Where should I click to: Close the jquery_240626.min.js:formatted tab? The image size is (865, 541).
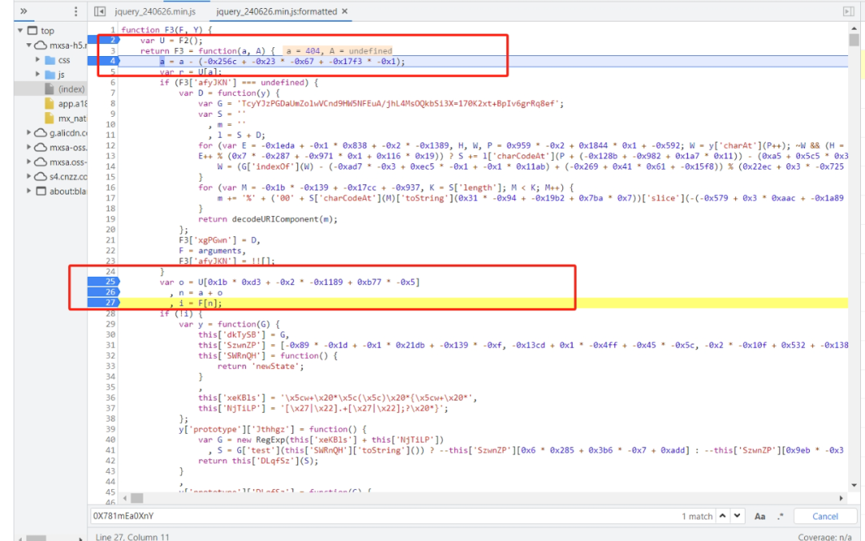click(x=344, y=11)
